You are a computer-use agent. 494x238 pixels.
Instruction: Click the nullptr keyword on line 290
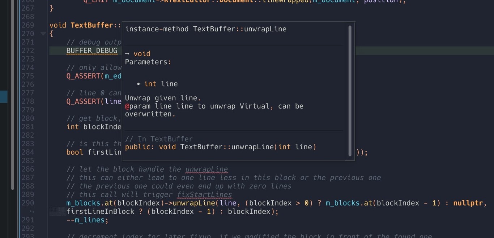[x=468, y=203]
